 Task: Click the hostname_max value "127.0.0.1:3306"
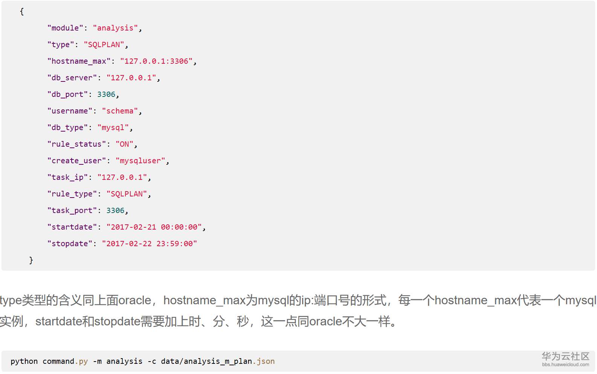click(156, 61)
